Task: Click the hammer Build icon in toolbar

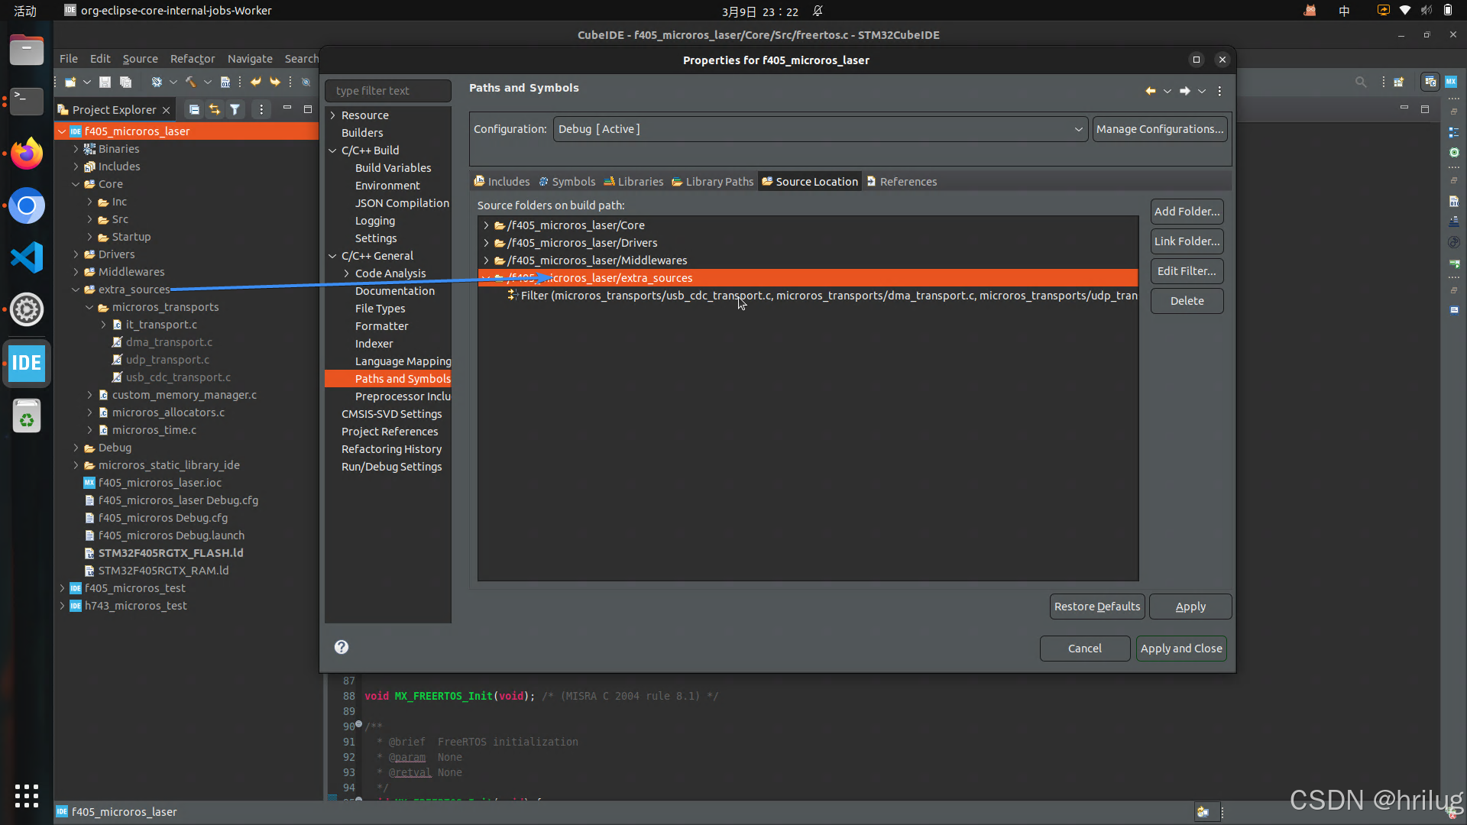Action: click(190, 82)
